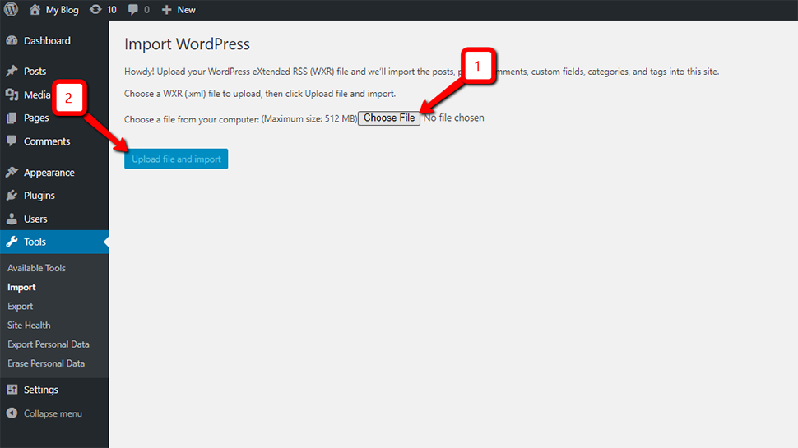Image resolution: width=798 pixels, height=448 pixels.
Task: Open the Settings menu label
Action: click(x=41, y=390)
